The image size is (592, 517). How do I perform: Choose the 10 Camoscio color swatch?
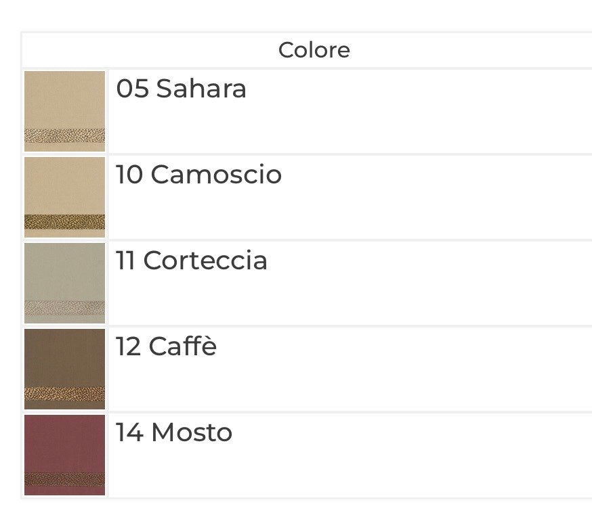coord(64,197)
